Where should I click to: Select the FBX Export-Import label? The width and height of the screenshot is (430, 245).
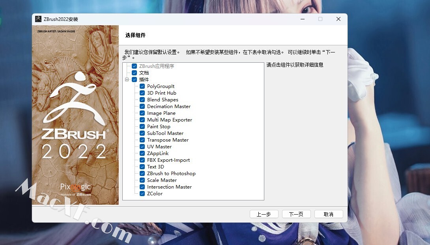[168, 160]
